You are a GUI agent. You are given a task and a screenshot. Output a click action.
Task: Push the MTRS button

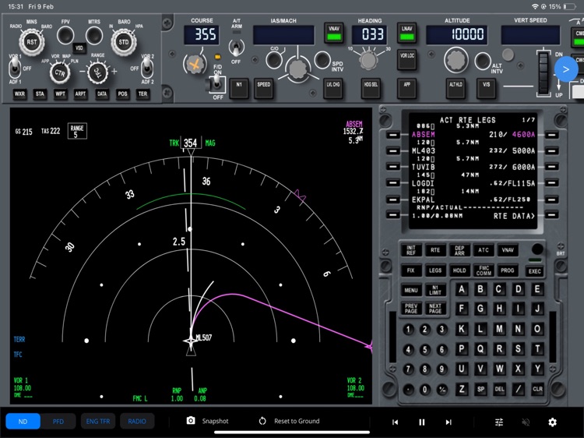tap(94, 36)
